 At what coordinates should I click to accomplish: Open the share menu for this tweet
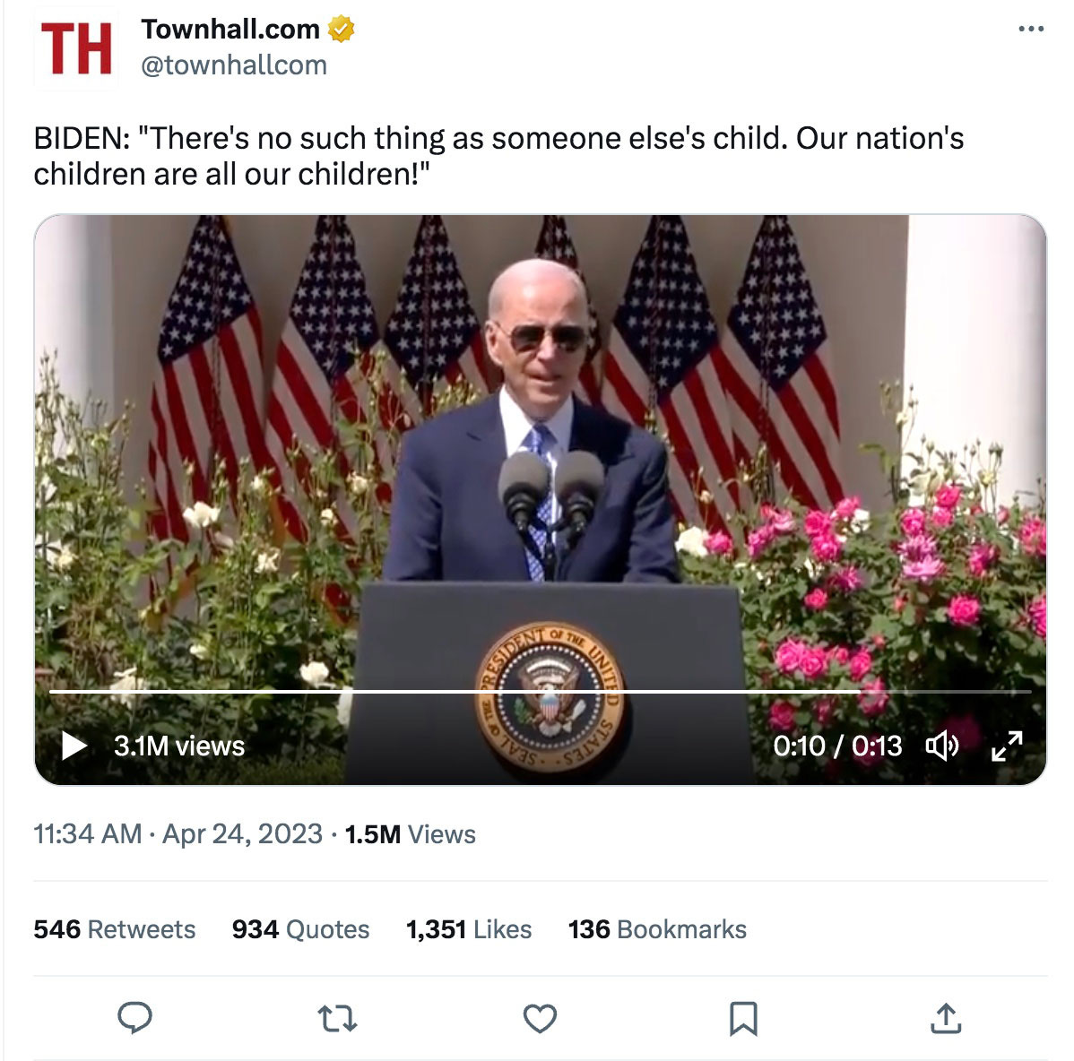point(946,1018)
